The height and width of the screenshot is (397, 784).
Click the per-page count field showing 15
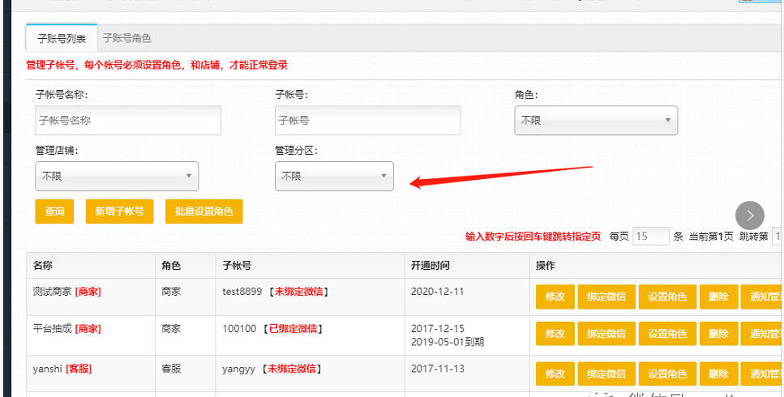[650, 236]
